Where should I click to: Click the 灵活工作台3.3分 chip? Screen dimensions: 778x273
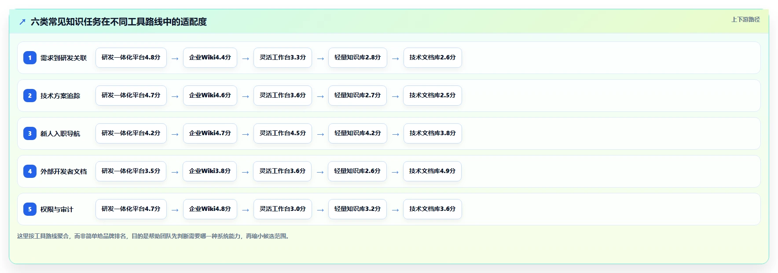coord(283,58)
